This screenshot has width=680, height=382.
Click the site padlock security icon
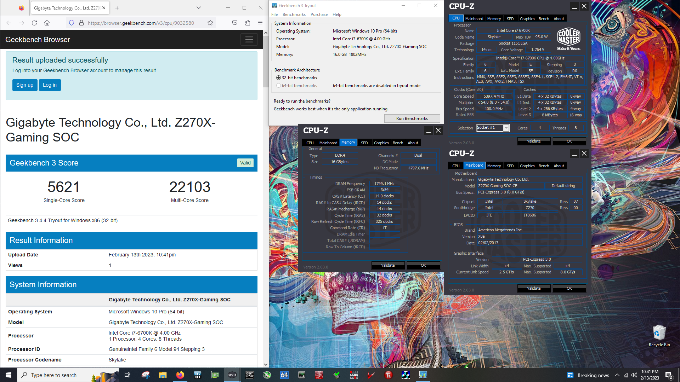point(81,23)
